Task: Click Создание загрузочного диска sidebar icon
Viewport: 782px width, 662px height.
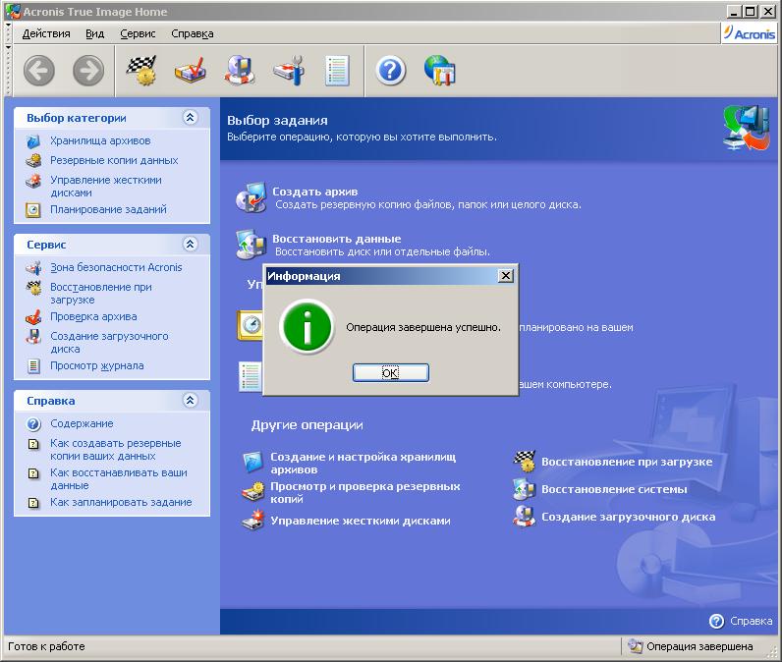Action: pos(33,337)
